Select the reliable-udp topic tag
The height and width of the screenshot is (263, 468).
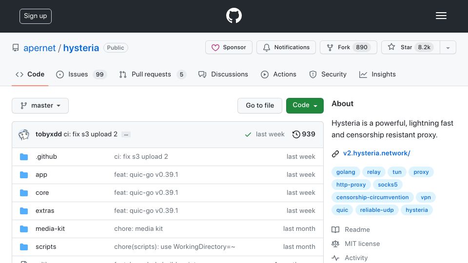[x=377, y=210]
